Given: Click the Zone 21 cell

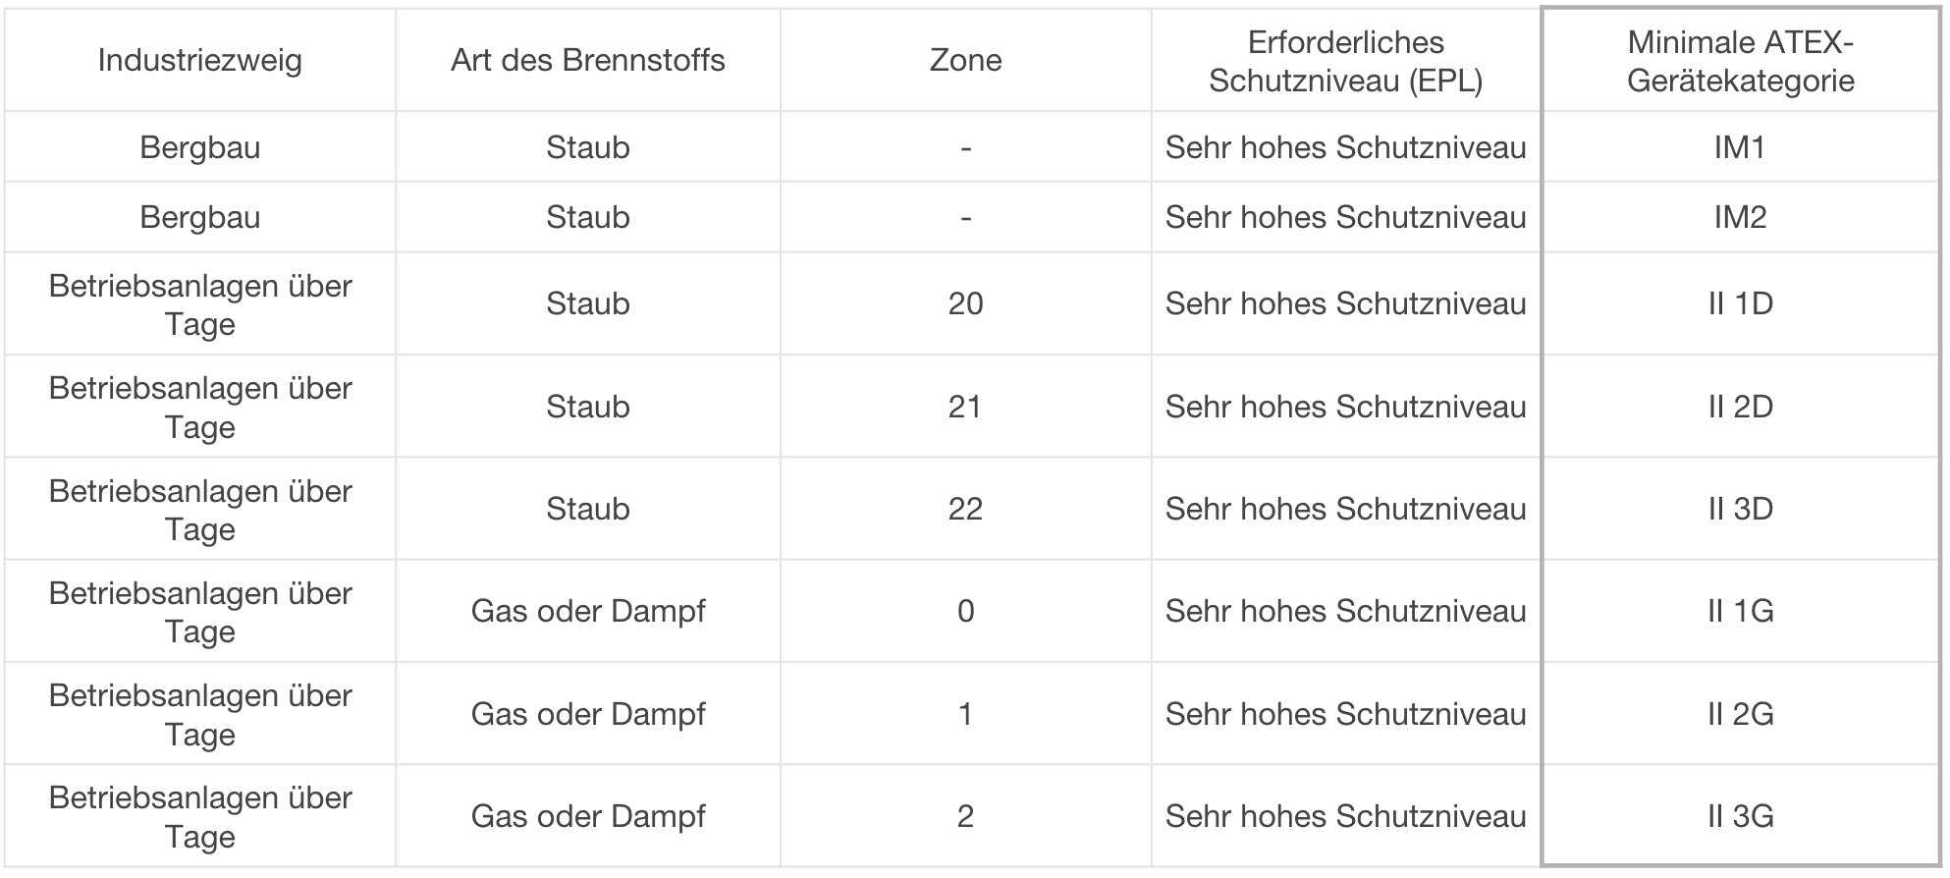Looking at the screenshot, I should pyautogui.click(x=965, y=407).
